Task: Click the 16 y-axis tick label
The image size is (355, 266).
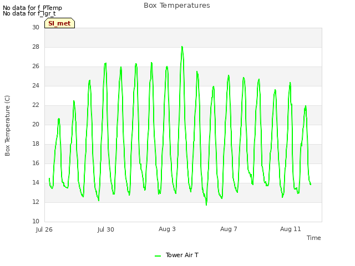Action: pyautogui.click(x=35, y=163)
